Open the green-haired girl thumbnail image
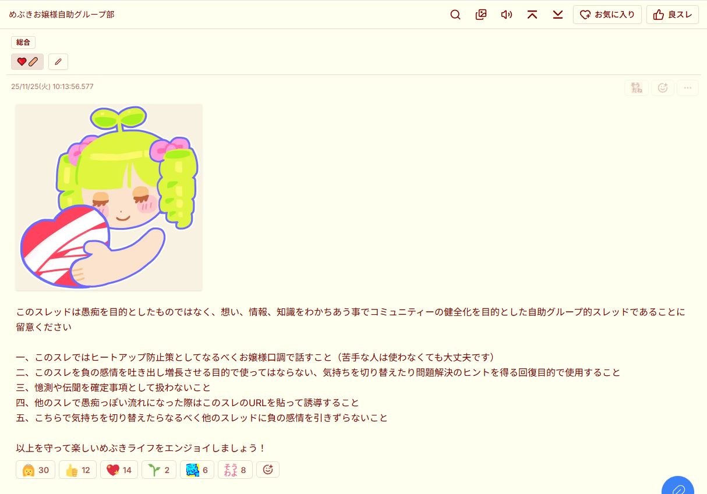Viewport: 707px width, 494px height. pos(109,197)
